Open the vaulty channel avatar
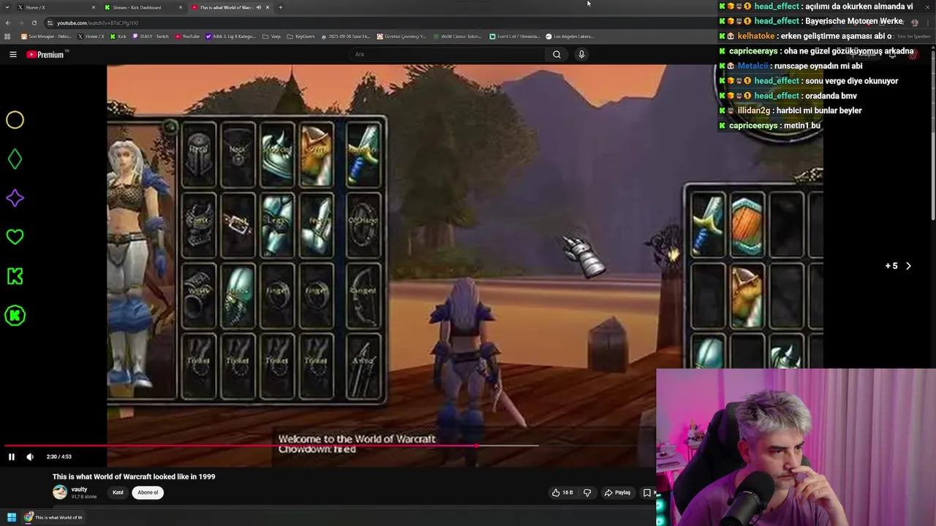 [x=60, y=492]
